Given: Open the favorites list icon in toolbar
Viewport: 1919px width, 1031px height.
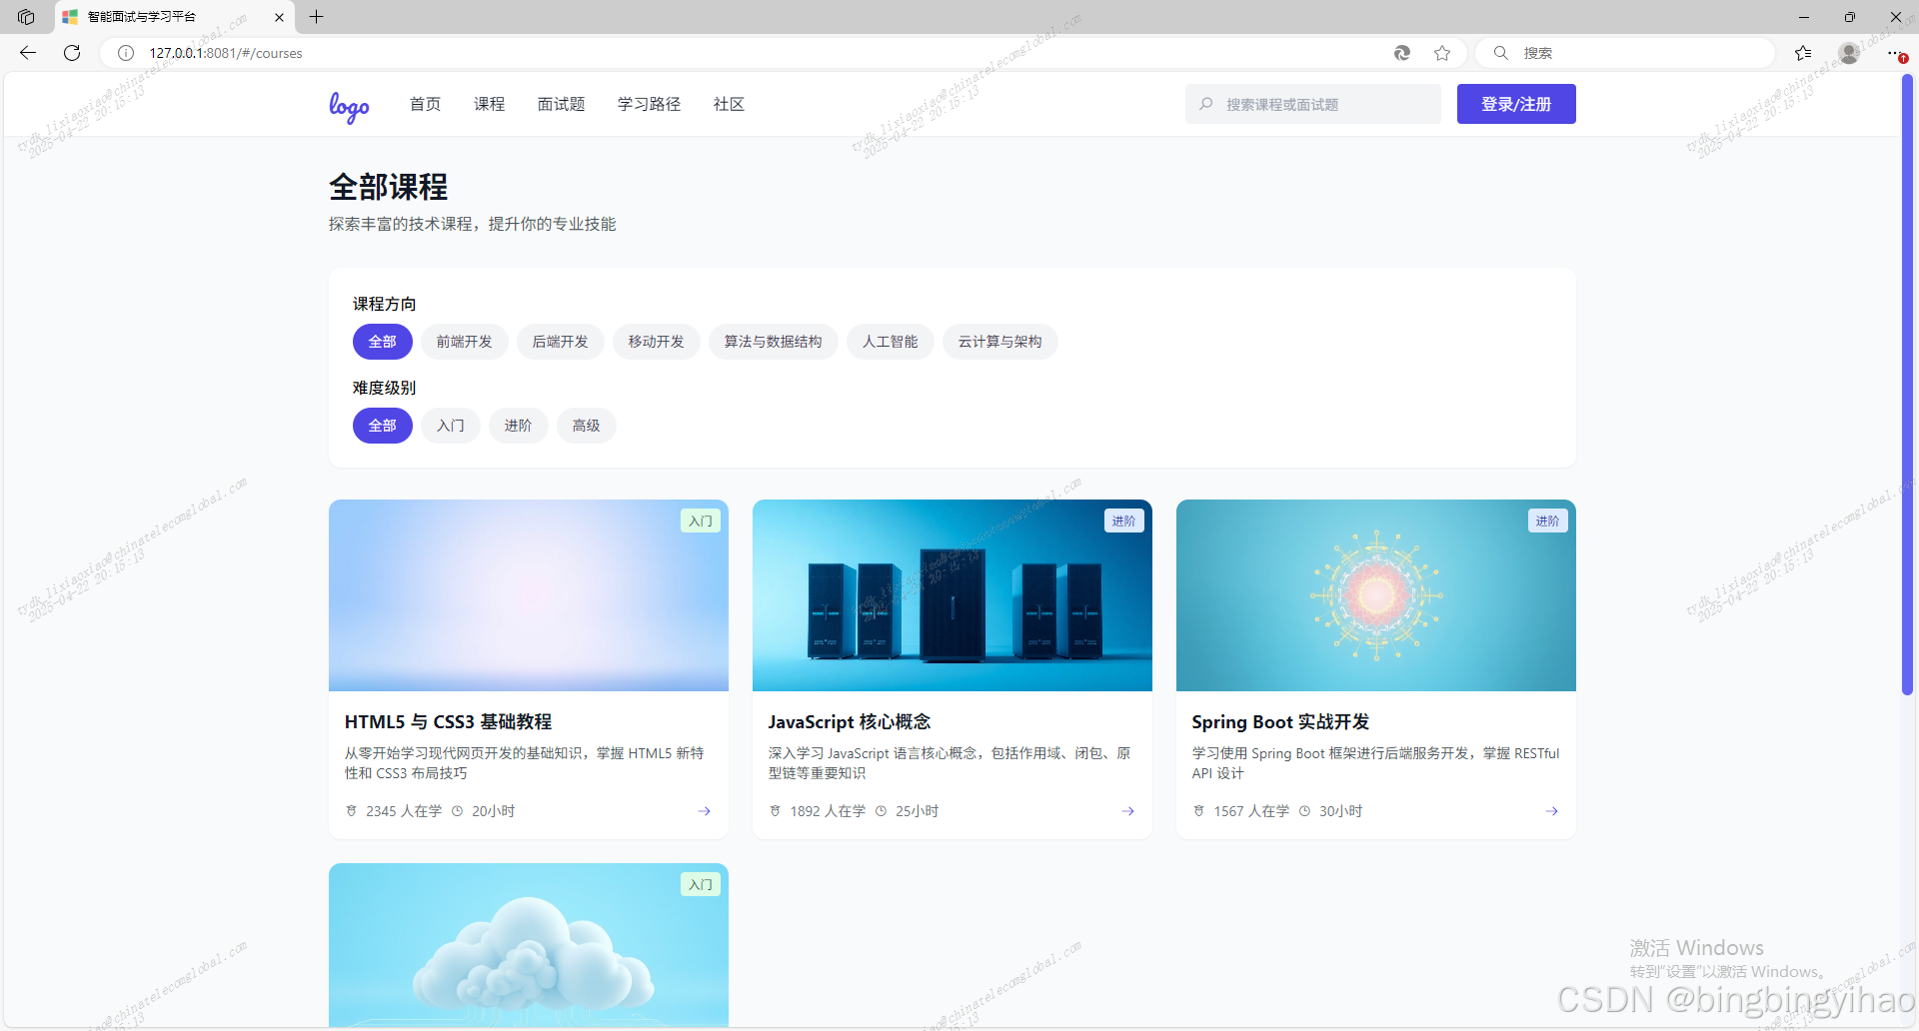Looking at the screenshot, I should click(x=1803, y=53).
